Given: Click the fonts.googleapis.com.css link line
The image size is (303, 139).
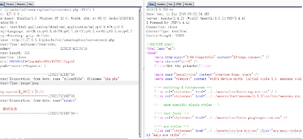Looking at the screenshot, I should [x=221, y=118].
